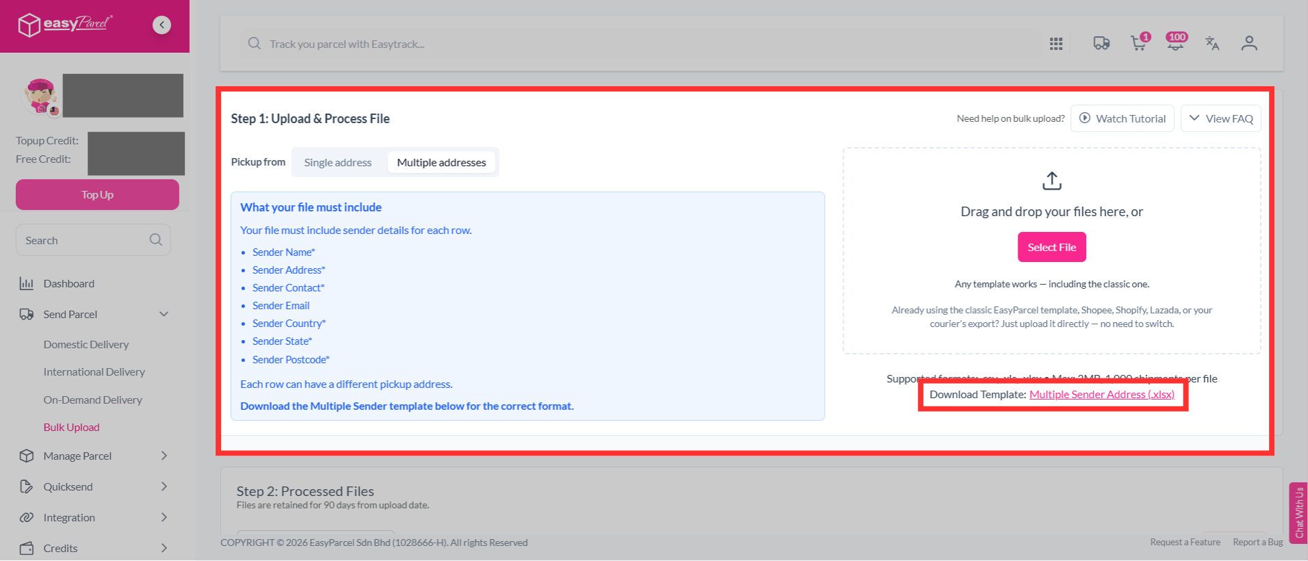
Task: Open Dashboard from the sidebar
Action: (x=69, y=283)
